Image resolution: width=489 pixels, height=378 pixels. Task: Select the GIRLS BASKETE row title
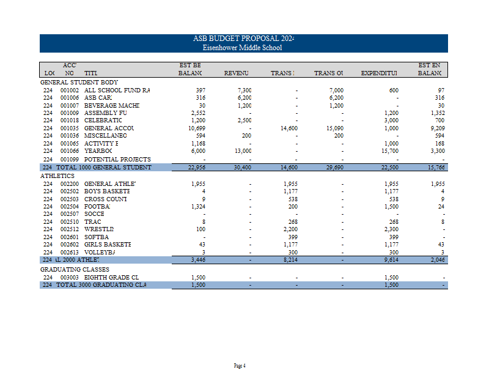[x=108, y=245]
